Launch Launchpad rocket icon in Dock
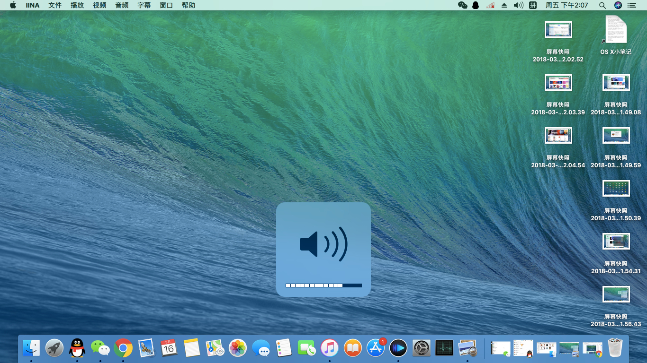647x363 pixels. (x=54, y=348)
